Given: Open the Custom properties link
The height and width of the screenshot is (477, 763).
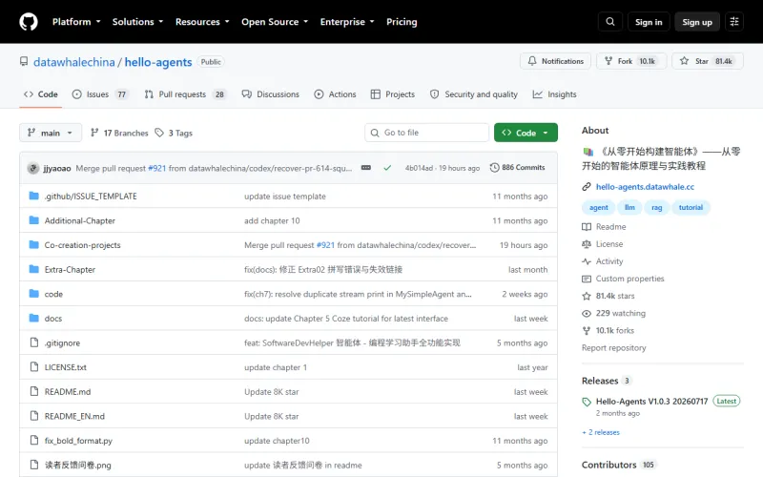Looking at the screenshot, I should [x=623, y=279].
